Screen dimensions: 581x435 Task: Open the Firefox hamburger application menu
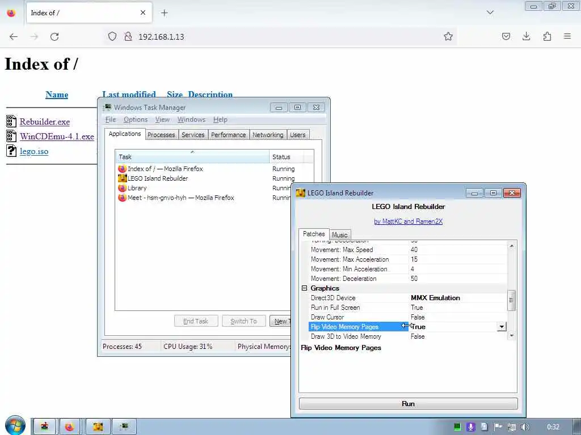tap(567, 36)
